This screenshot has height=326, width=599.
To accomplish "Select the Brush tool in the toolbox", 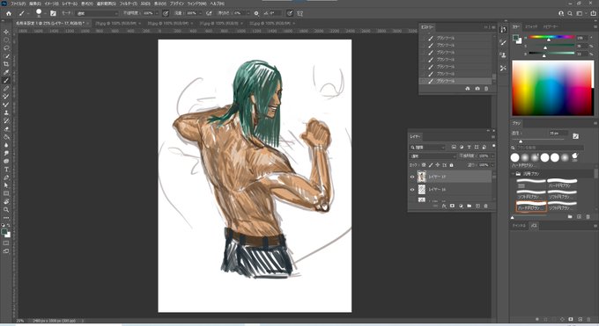I will coord(6,81).
